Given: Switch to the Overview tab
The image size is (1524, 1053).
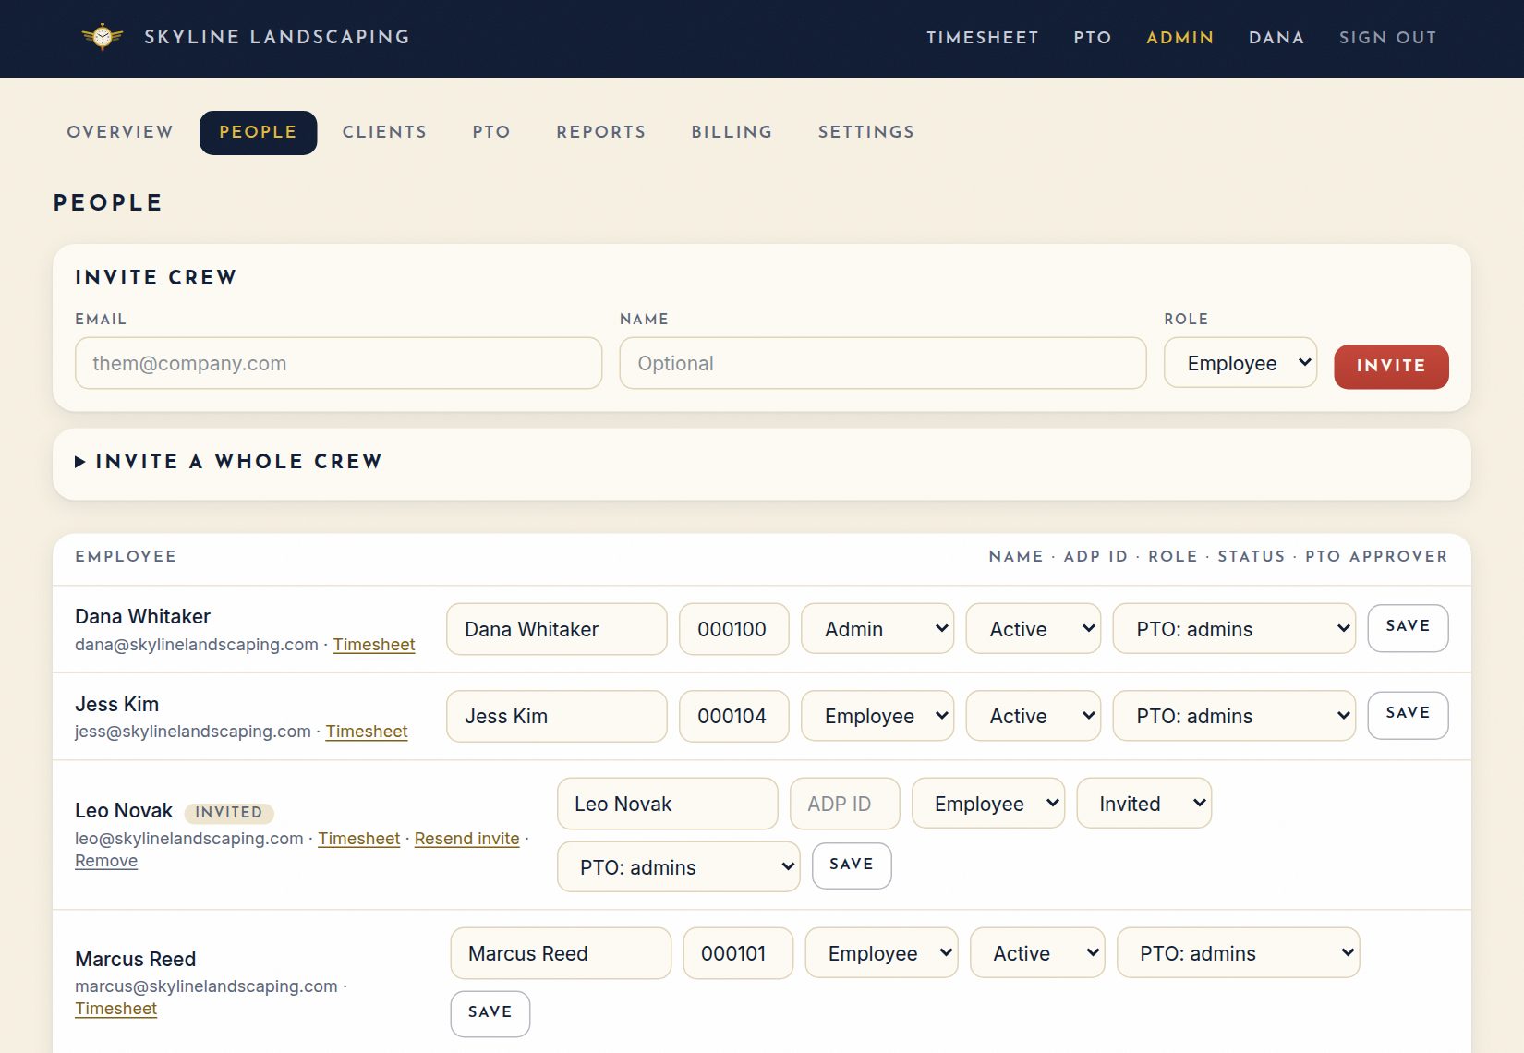Looking at the screenshot, I should coord(120,132).
